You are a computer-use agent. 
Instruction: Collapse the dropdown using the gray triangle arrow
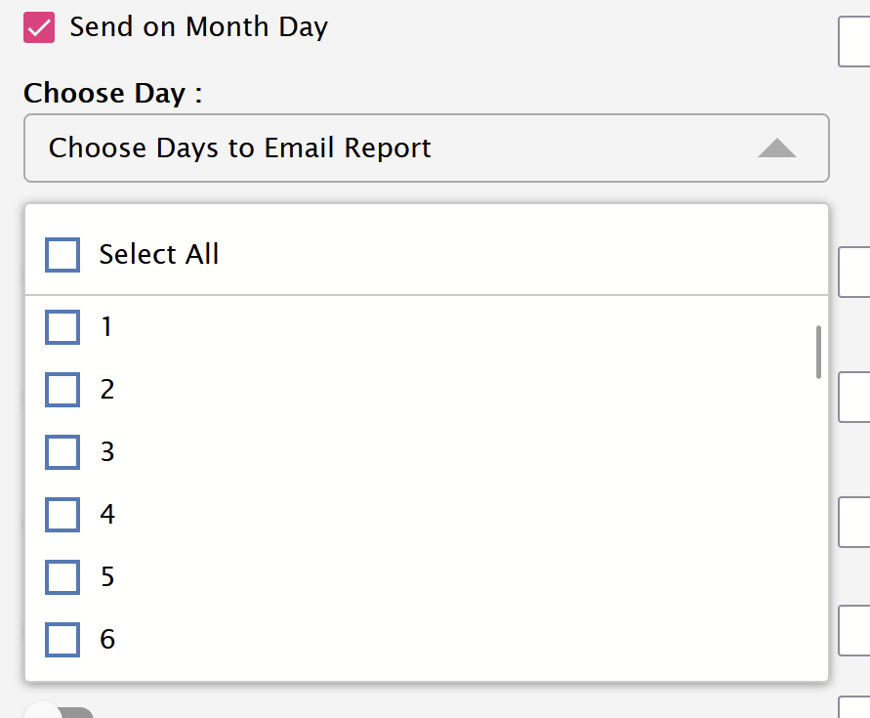click(777, 148)
